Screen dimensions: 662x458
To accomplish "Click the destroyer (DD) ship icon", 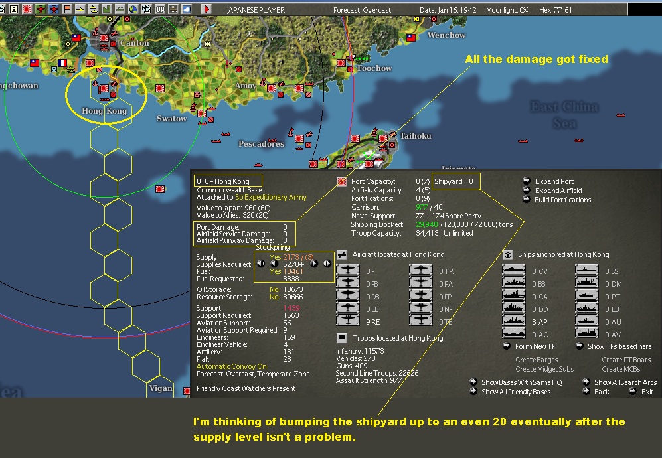I will coord(514,308).
